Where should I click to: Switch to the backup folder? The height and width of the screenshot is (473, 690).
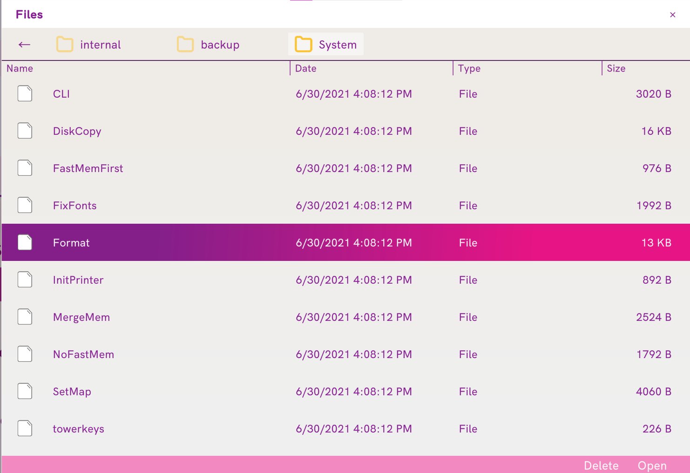tap(208, 45)
